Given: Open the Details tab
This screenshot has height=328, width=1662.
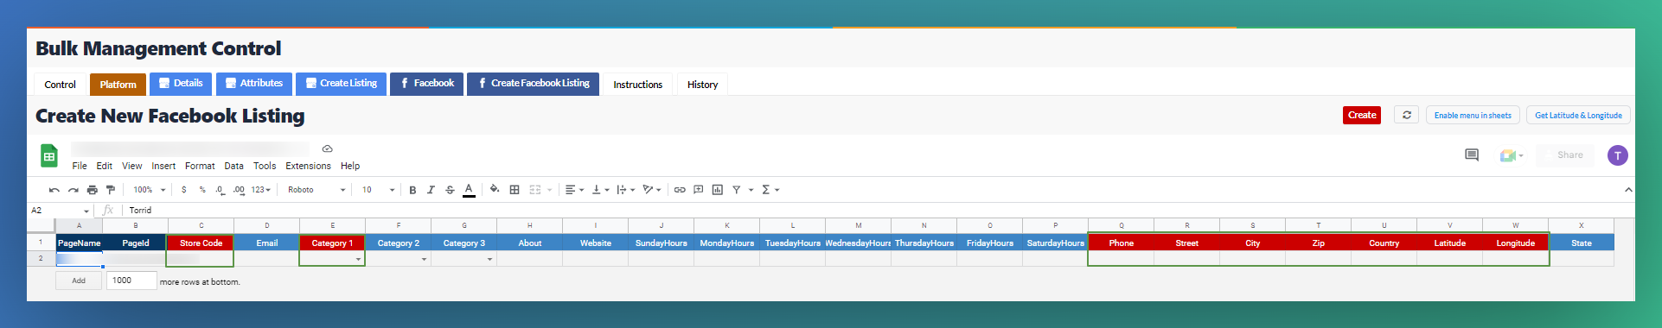Looking at the screenshot, I should (x=181, y=84).
